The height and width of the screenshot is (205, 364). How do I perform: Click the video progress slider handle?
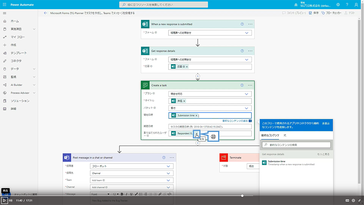click(242, 196)
